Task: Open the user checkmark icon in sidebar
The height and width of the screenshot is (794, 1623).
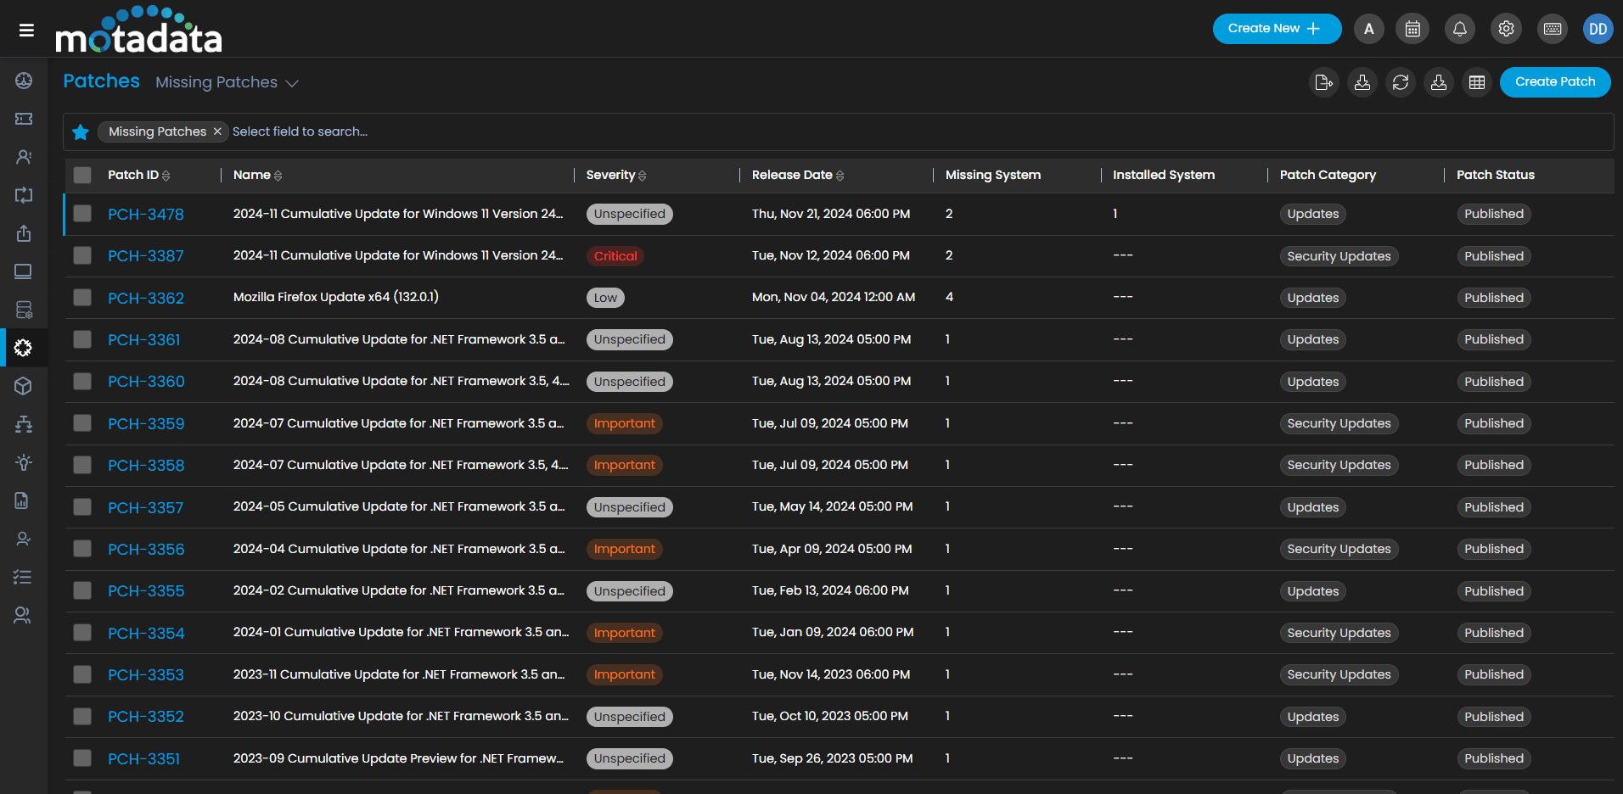Action: pyautogui.click(x=24, y=539)
